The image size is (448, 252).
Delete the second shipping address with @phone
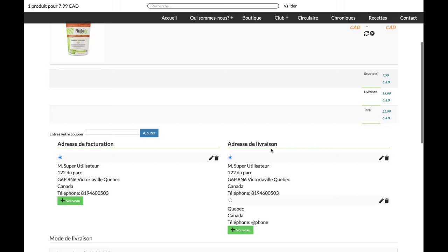click(x=386, y=201)
